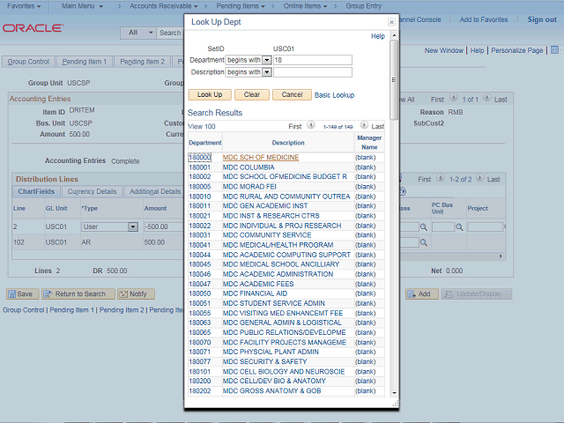Click View 100 in search results
The image size is (564, 423).
pos(202,126)
